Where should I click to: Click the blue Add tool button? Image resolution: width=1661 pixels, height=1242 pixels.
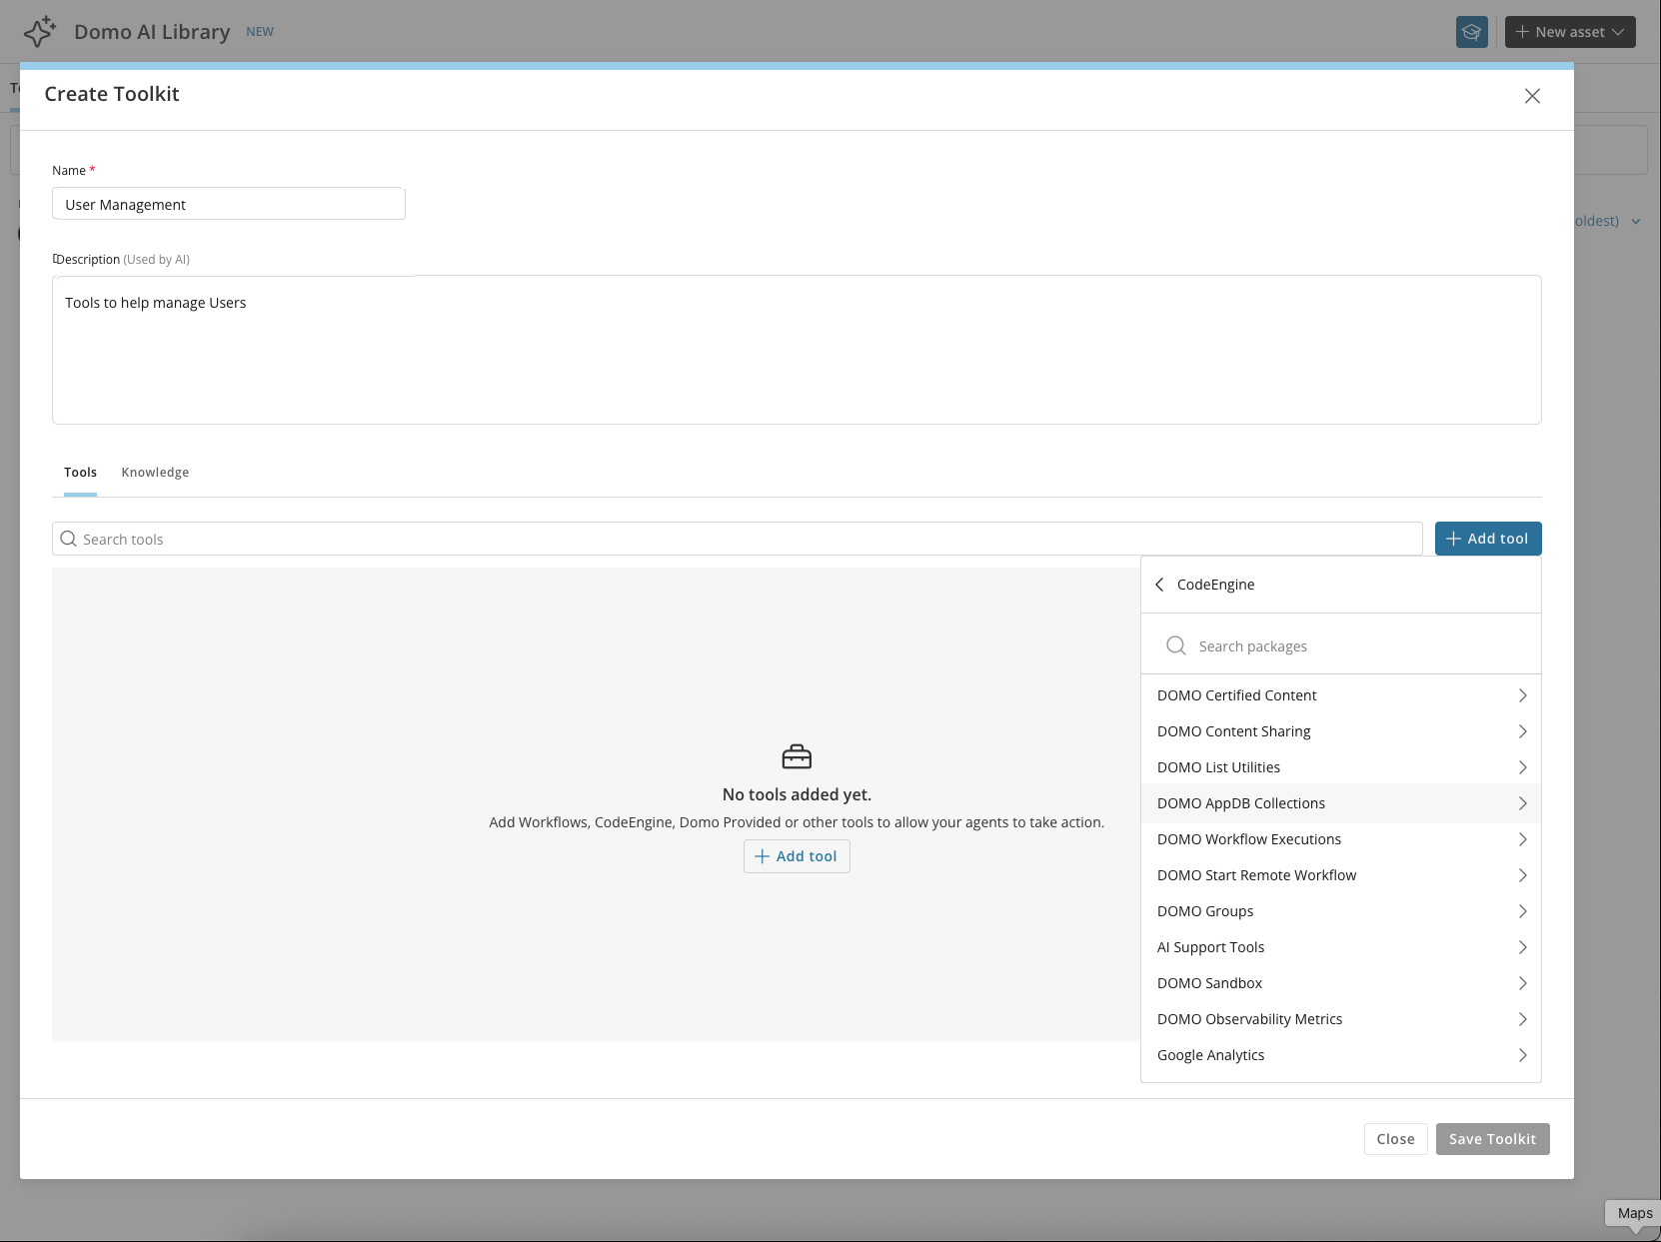pyautogui.click(x=1488, y=539)
